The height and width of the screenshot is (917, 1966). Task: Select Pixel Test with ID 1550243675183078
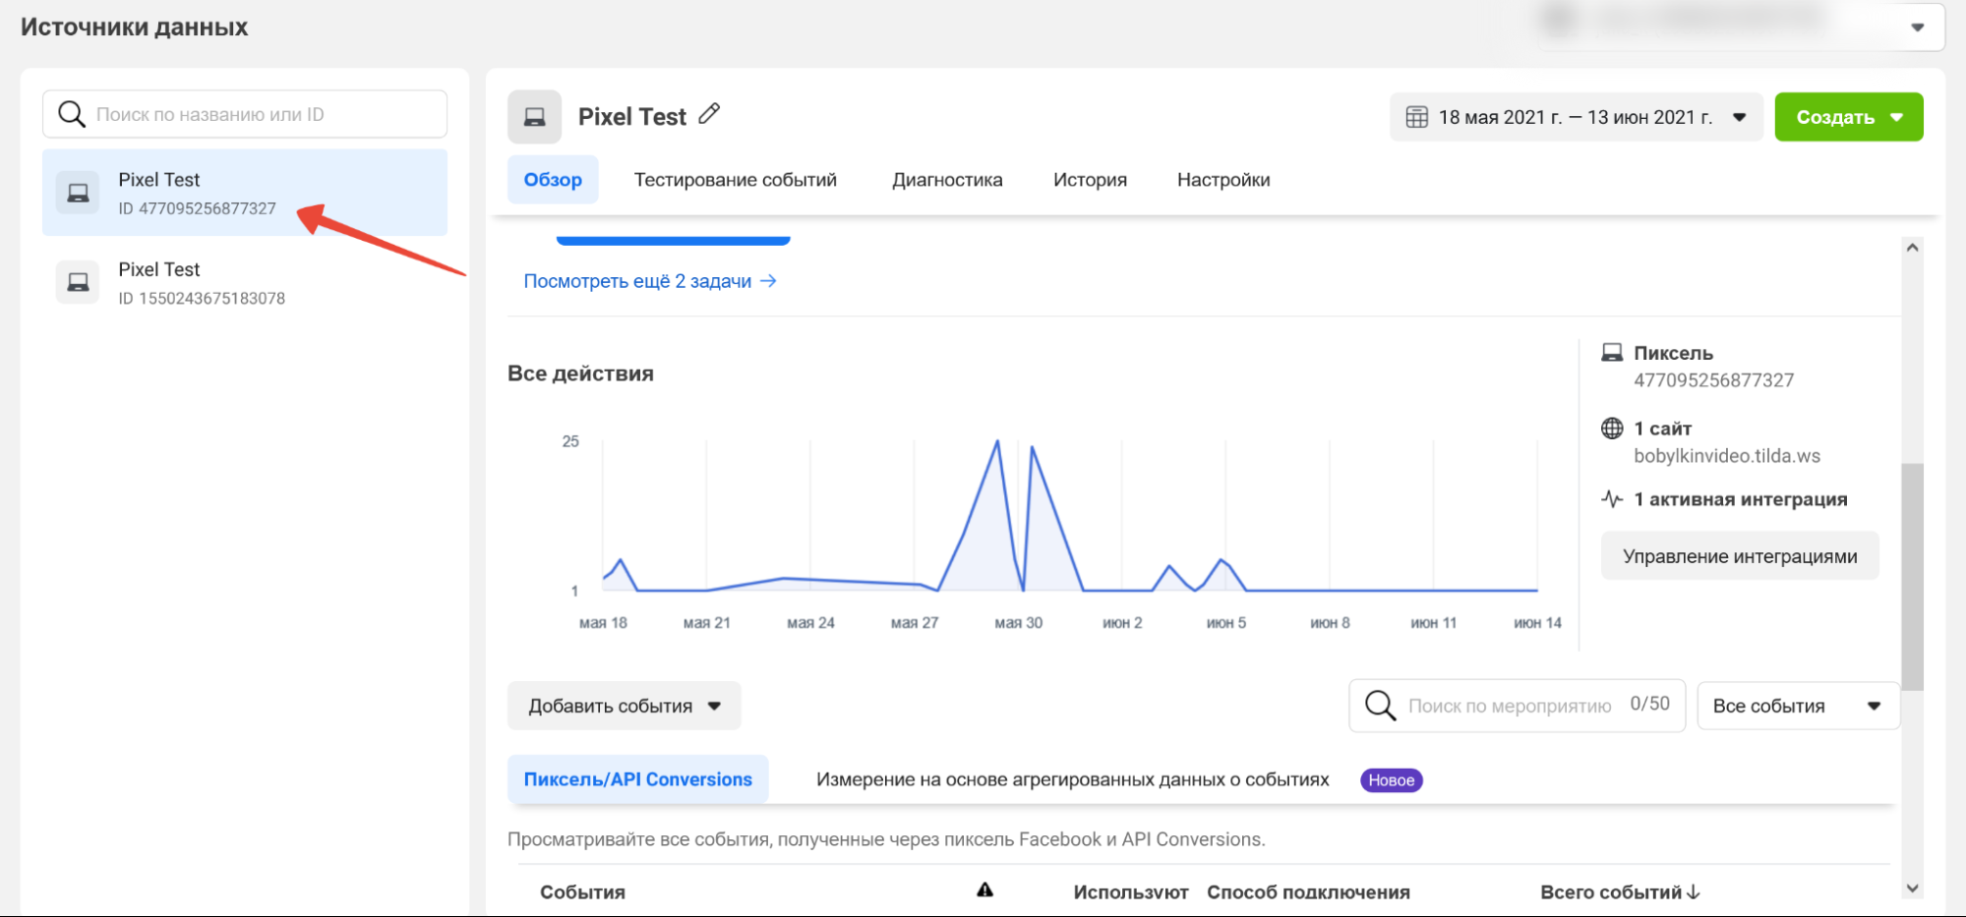pos(245,283)
